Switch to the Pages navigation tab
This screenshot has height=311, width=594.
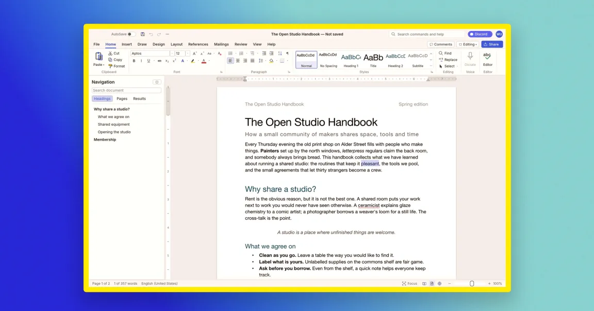[x=122, y=99]
